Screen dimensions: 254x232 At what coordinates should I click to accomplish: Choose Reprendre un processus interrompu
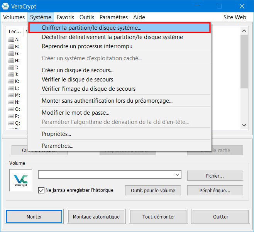pyautogui.click(x=120, y=46)
